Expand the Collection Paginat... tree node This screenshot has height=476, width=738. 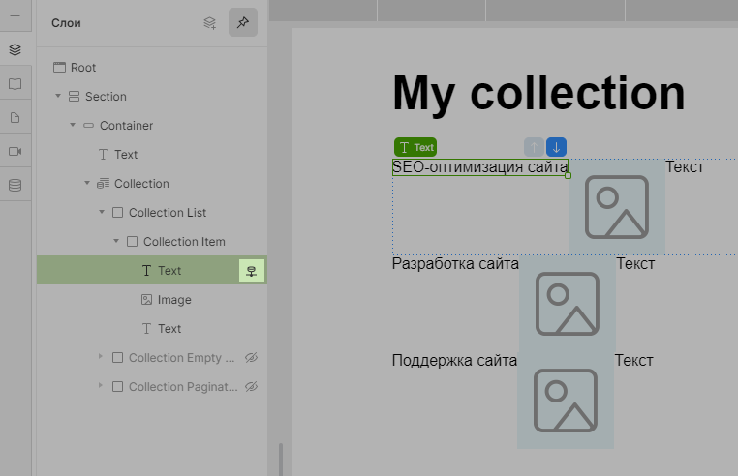pyautogui.click(x=101, y=386)
